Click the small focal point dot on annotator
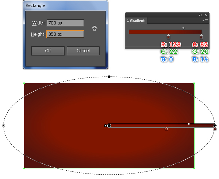 click(x=105, y=126)
